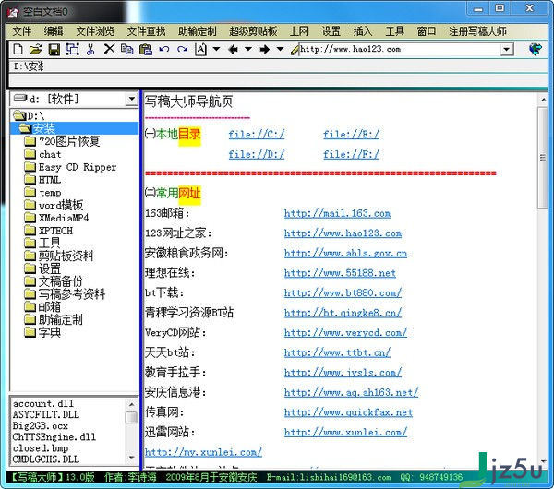Click the file://F:/ link
Image resolution: width=554 pixels, height=489 pixels.
tap(351, 154)
